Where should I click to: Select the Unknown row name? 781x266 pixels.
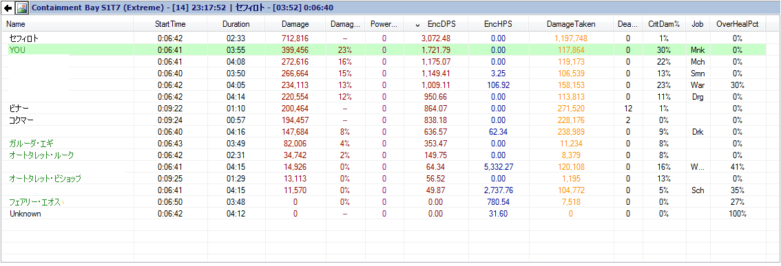[25, 214]
